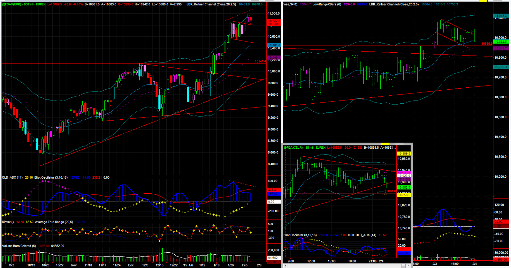Click the 10,755.3 Keltner lower band badge
The height and width of the screenshot is (268, 511).
[501, 67]
